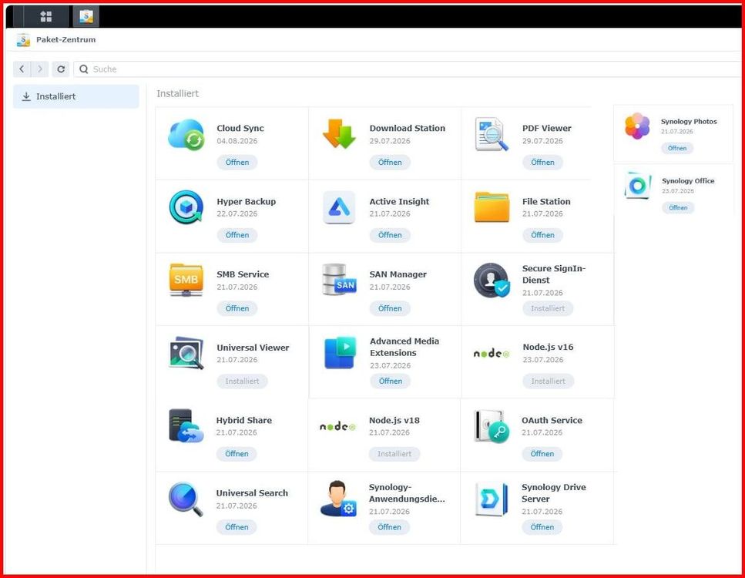The width and height of the screenshot is (745, 578).
Task: Click the Synology-Anwendungsdienst icon
Action: coord(338,499)
